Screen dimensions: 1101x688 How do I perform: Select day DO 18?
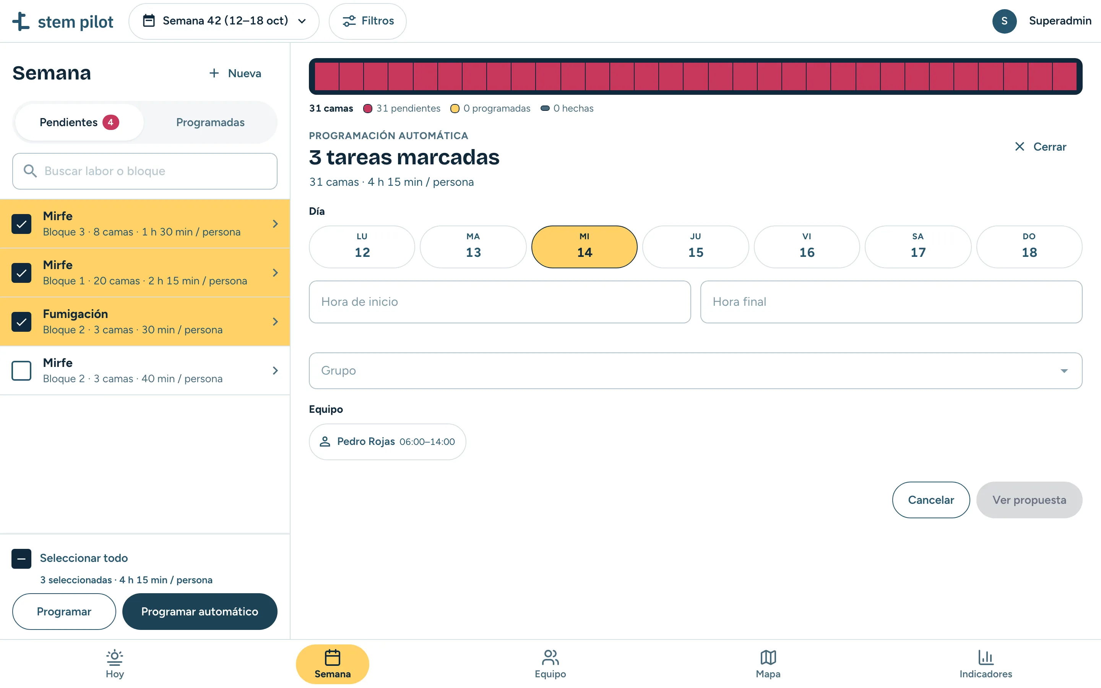coord(1029,247)
